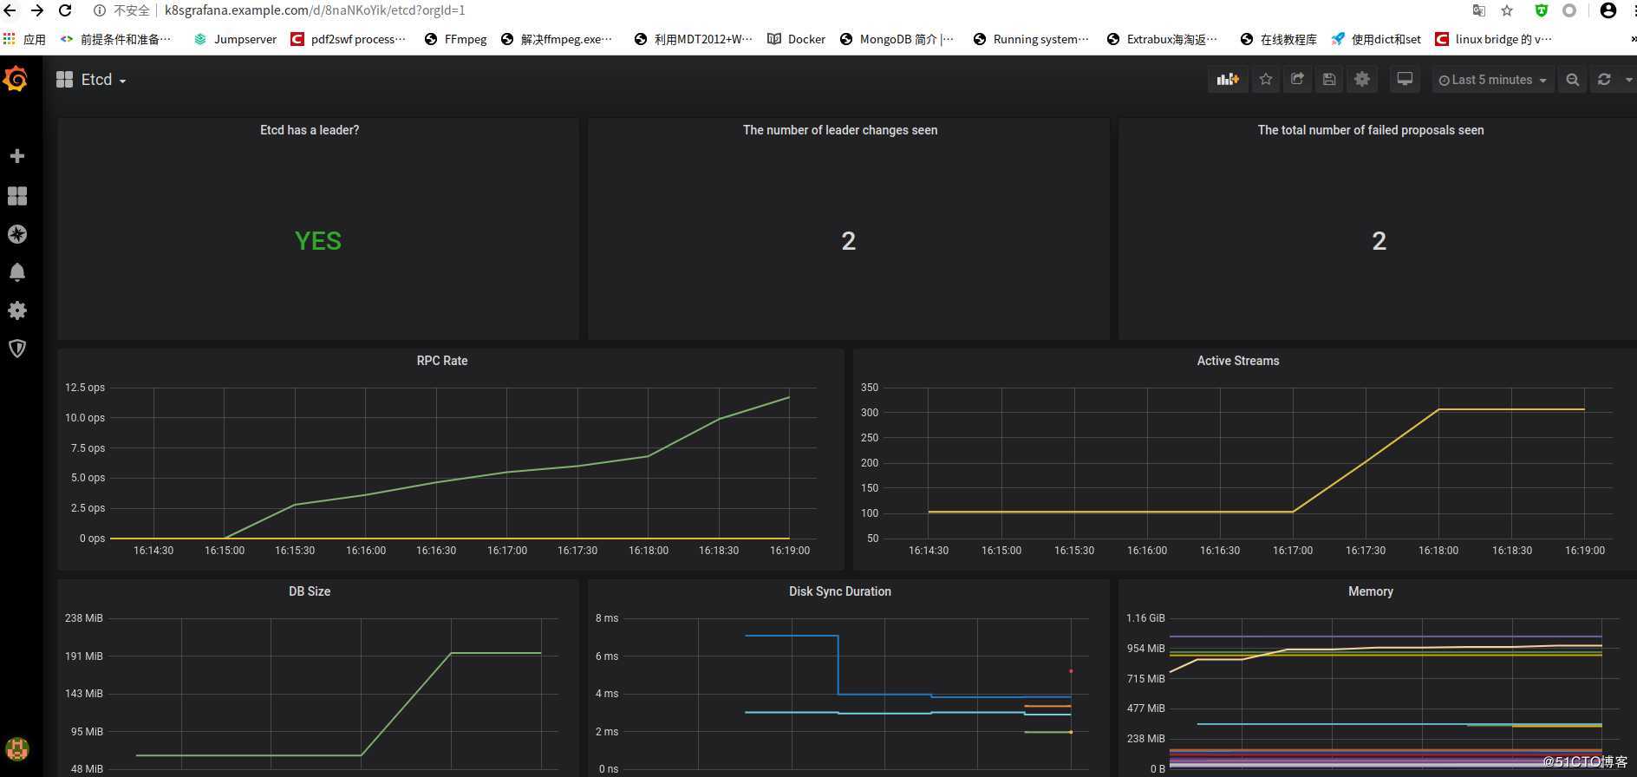Click the 350 axis label on Active Streams
1637x777 pixels.
(x=870, y=388)
